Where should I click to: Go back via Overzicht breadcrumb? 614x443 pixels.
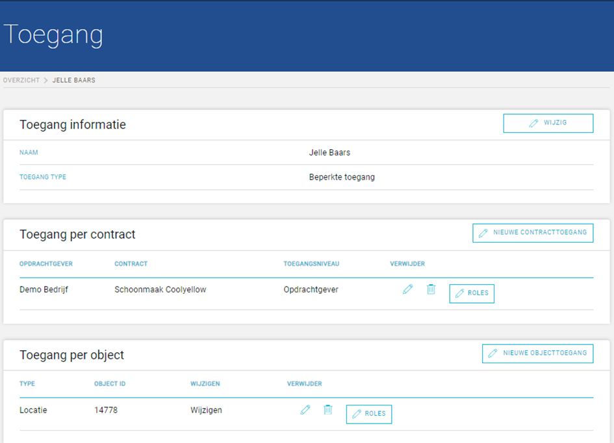pos(21,80)
